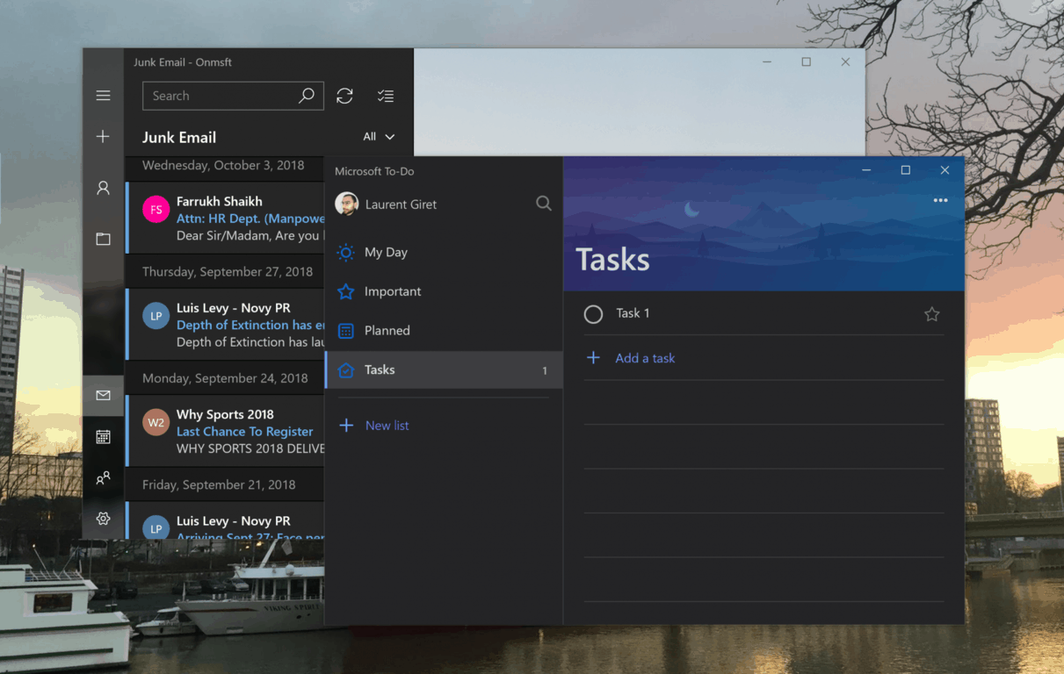Screen dimensions: 1064x674
Task: Open the Accounts person icon in Mail
Action: point(103,188)
